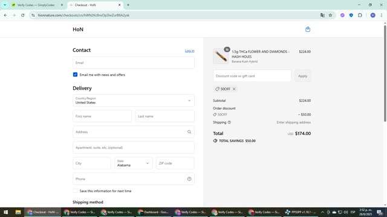Open a new browser tab
The height and width of the screenshot is (217, 387).
(128, 5)
